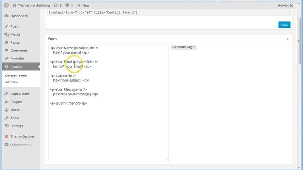
Task: Open the Dashboard menu
Action: coord(19,16)
